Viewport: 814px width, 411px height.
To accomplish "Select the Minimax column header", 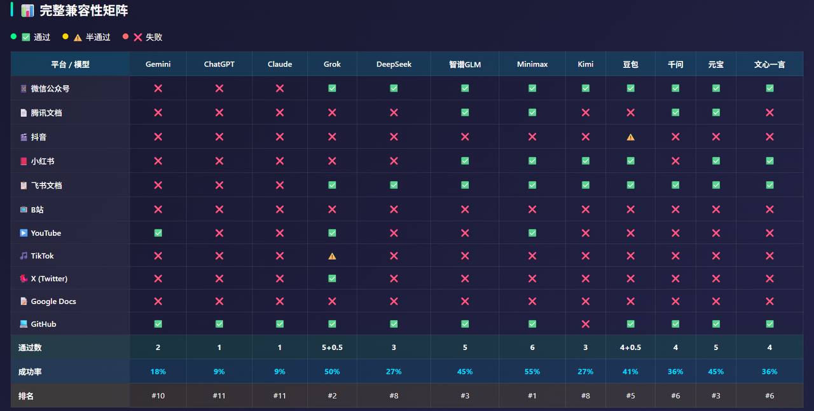I will click(x=532, y=64).
